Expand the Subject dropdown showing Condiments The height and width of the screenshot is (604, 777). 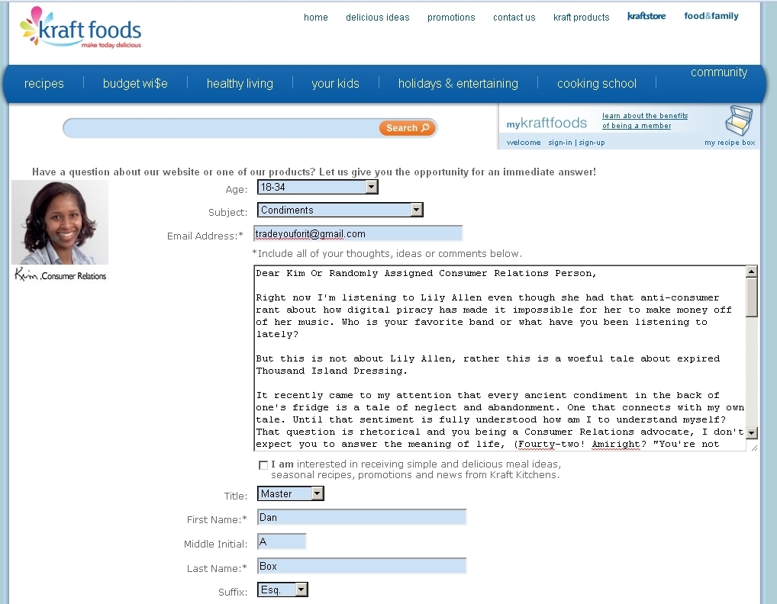[340, 210]
